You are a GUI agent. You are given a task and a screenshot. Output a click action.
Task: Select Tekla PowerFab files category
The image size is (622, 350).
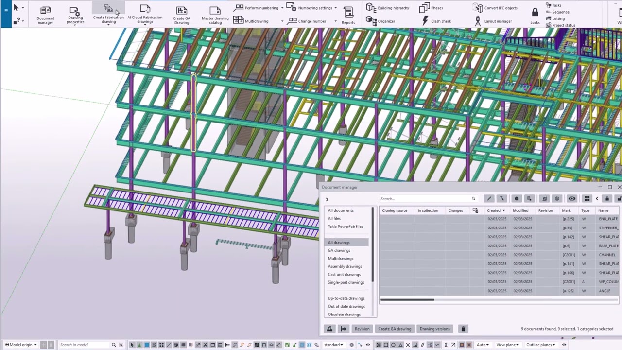[x=345, y=227]
